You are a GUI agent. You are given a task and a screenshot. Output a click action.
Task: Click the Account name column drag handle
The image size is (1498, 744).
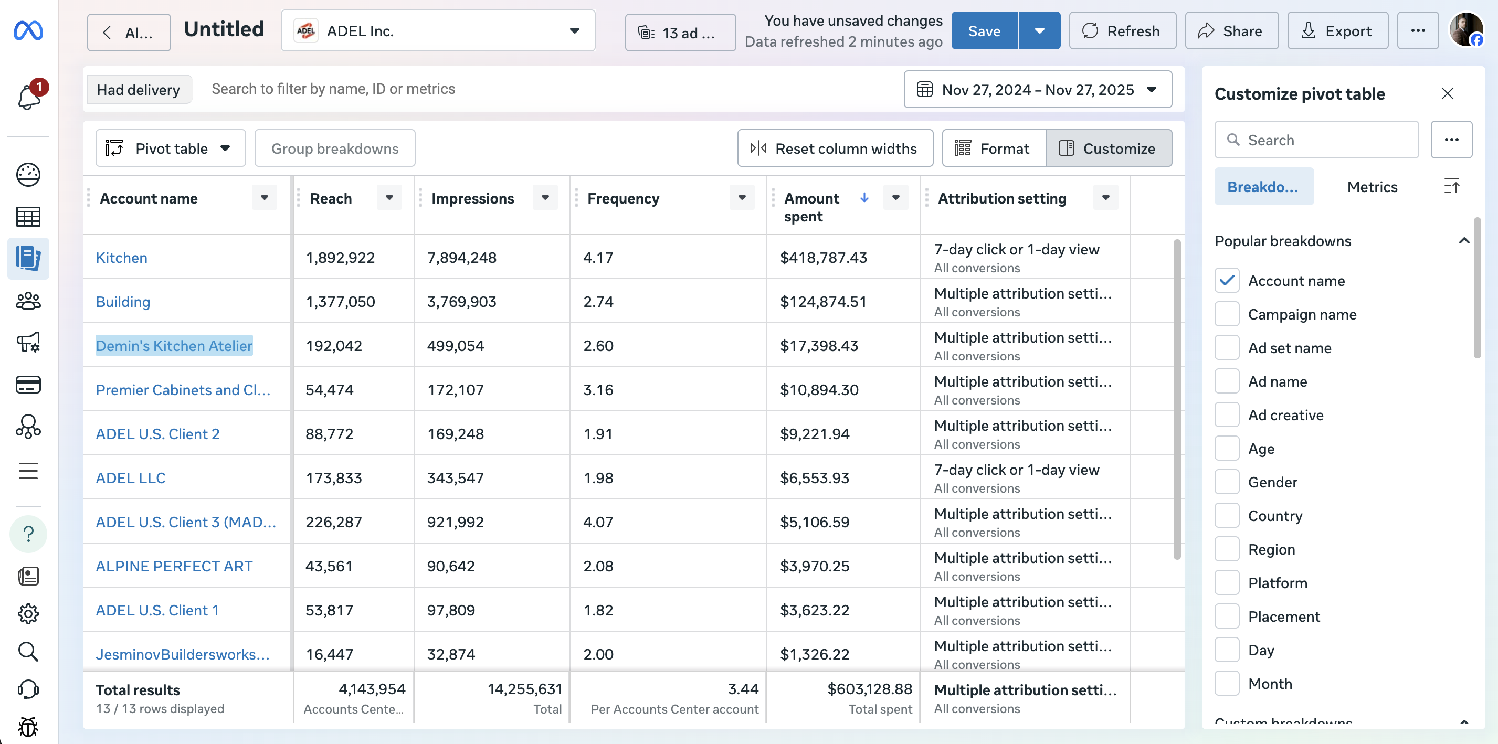89,198
